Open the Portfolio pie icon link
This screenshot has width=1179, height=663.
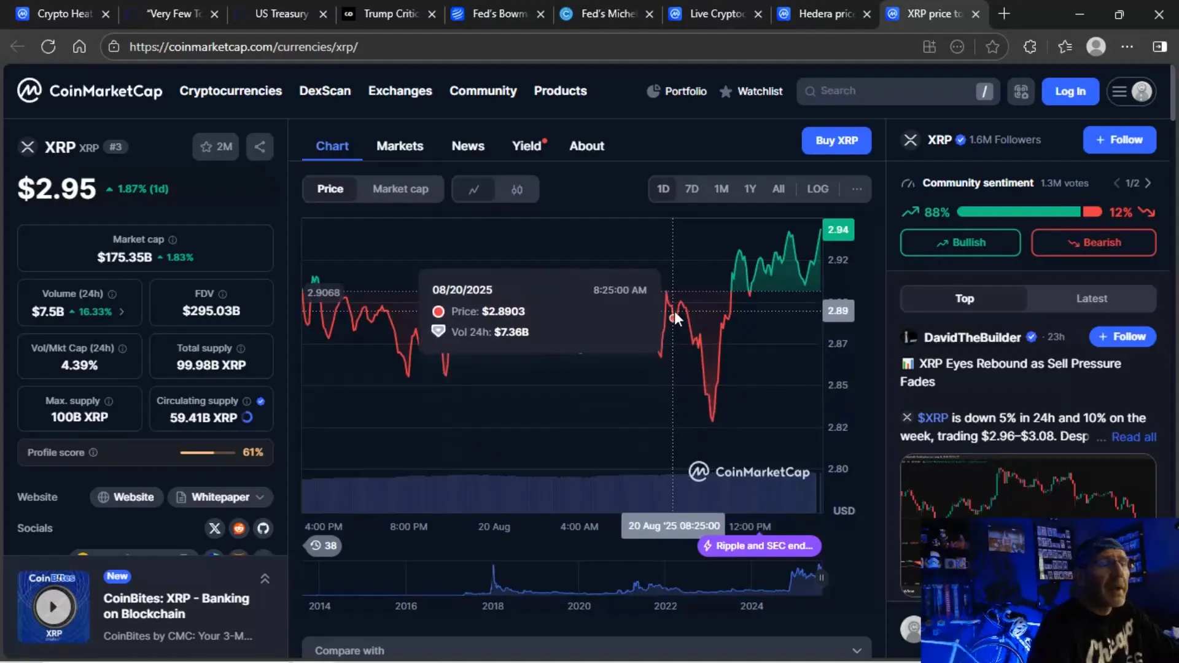click(677, 91)
